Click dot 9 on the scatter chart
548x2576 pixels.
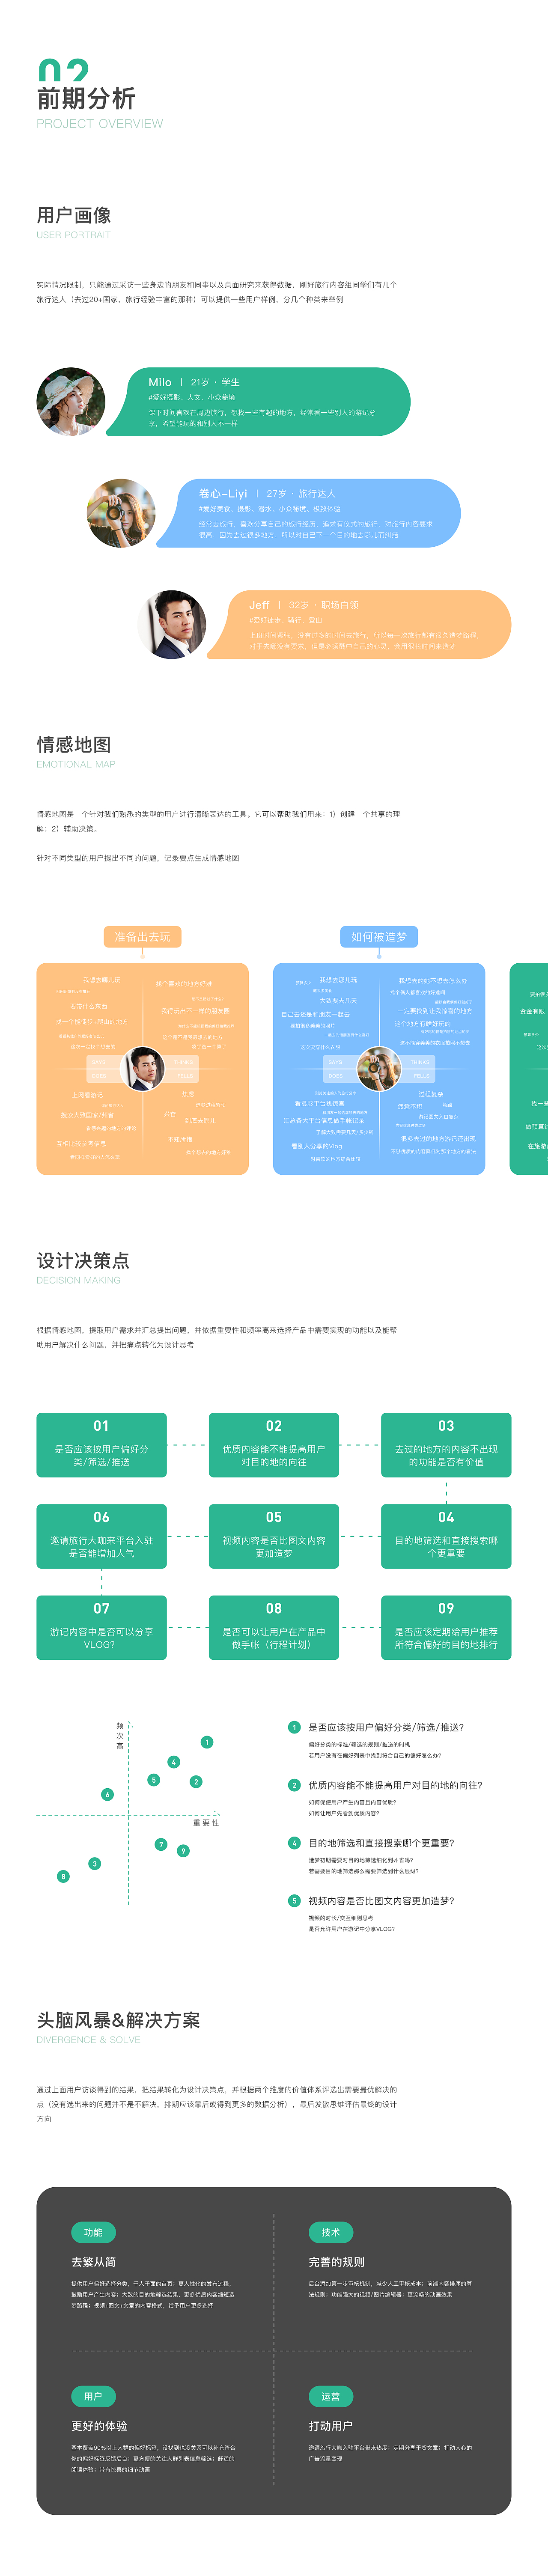coord(183,1851)
